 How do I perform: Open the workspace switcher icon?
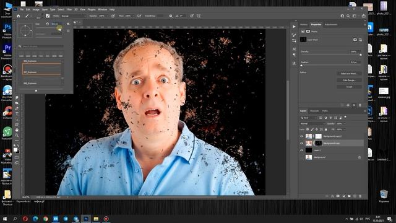point(355,16)
